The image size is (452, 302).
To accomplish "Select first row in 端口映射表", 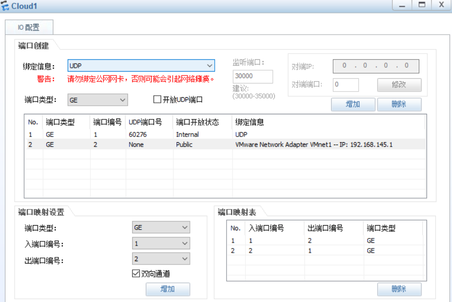I will pyautogui.click(x=326, y=241).
